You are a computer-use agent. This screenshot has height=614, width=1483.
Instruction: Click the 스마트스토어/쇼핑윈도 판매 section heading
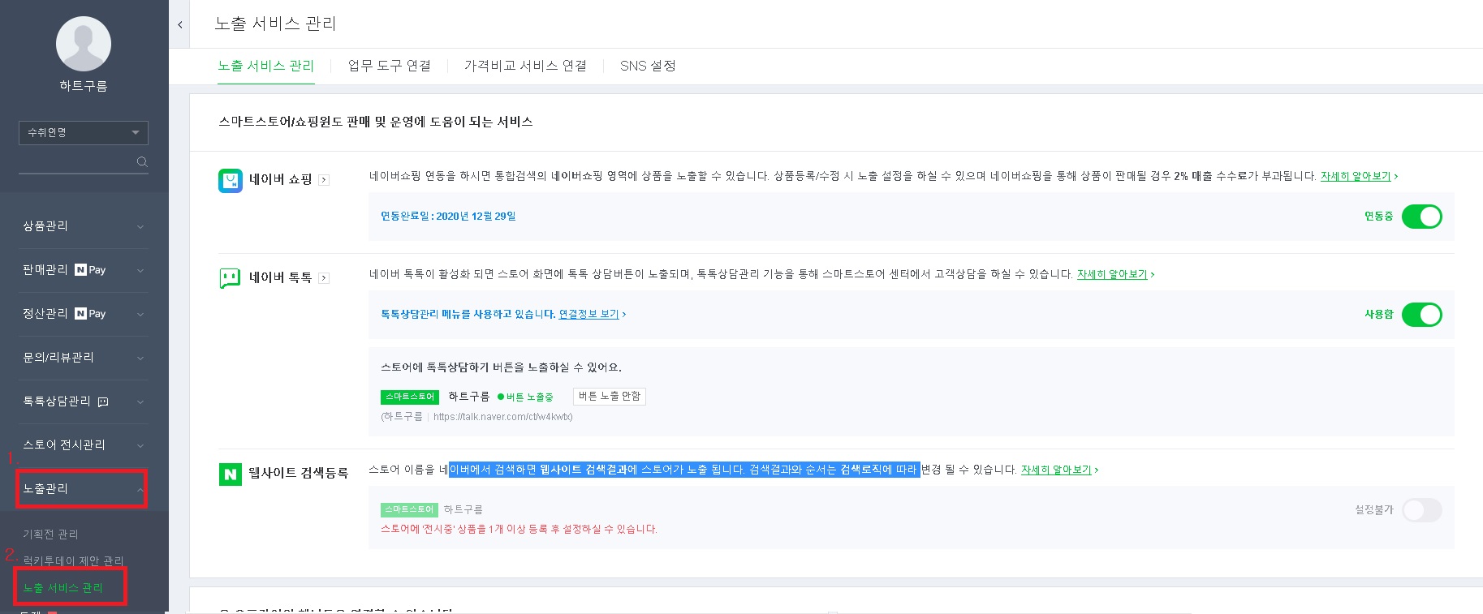point(375,122)
